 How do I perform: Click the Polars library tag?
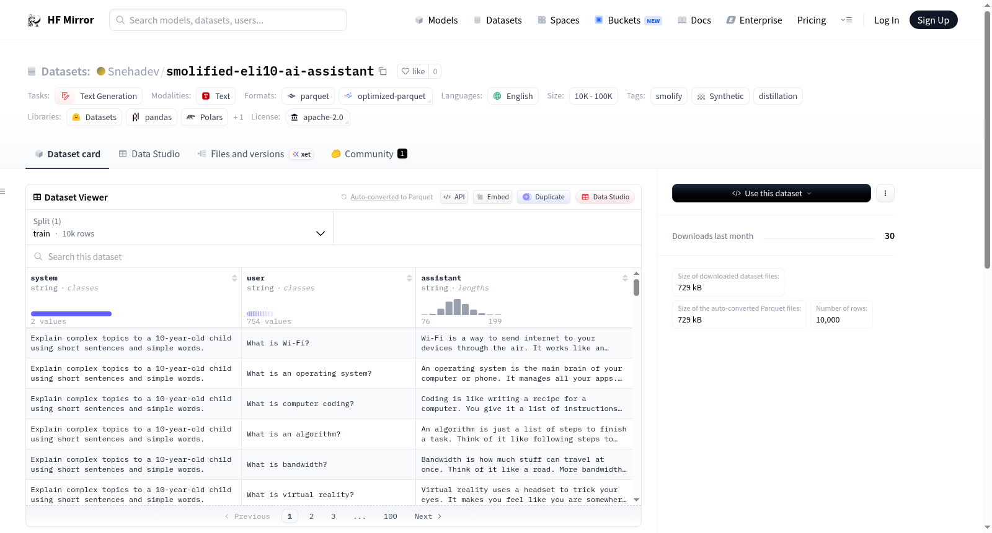click(205, 117)
